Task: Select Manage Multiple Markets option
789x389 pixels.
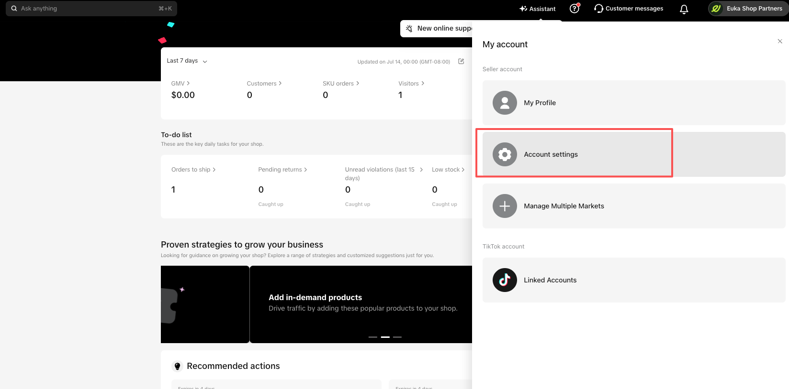Action: (634, 206)
